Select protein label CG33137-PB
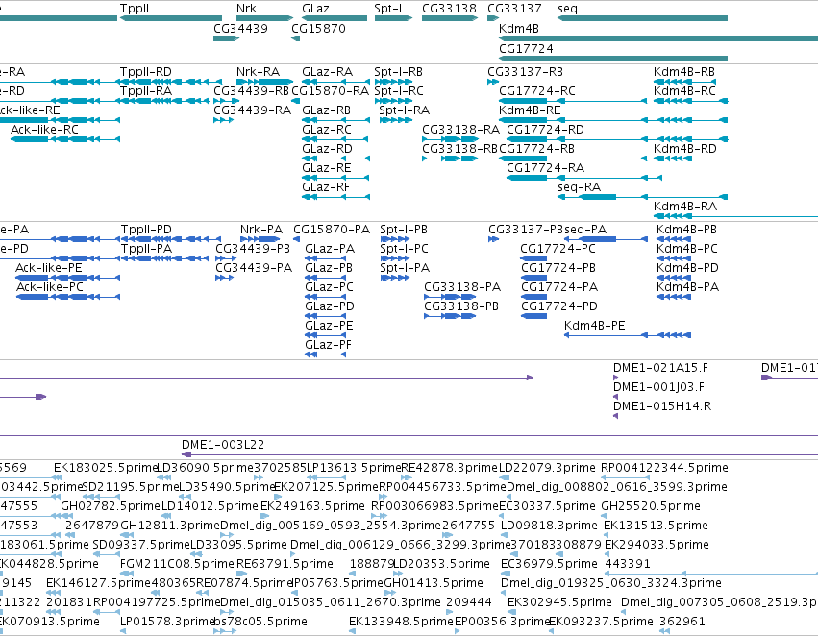Viewport: 818px width, 636px height. pyautogui.click(x=526, y=230)
